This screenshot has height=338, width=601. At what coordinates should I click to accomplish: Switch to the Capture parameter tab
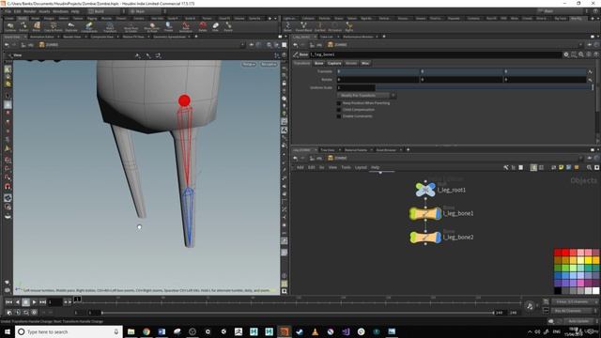tap(334, 63)
